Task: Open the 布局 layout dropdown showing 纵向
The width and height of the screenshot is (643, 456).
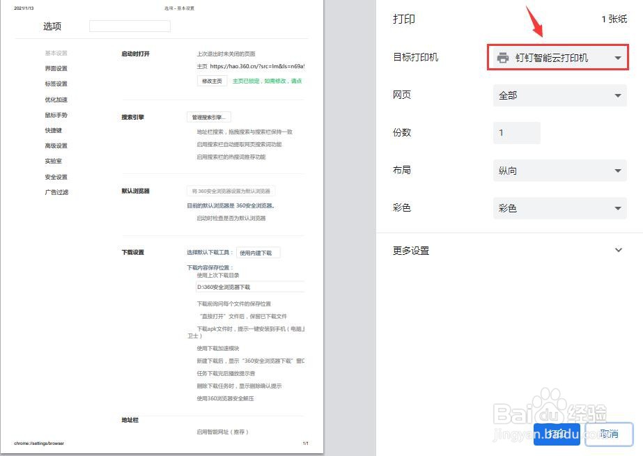Action: [560, 171]
